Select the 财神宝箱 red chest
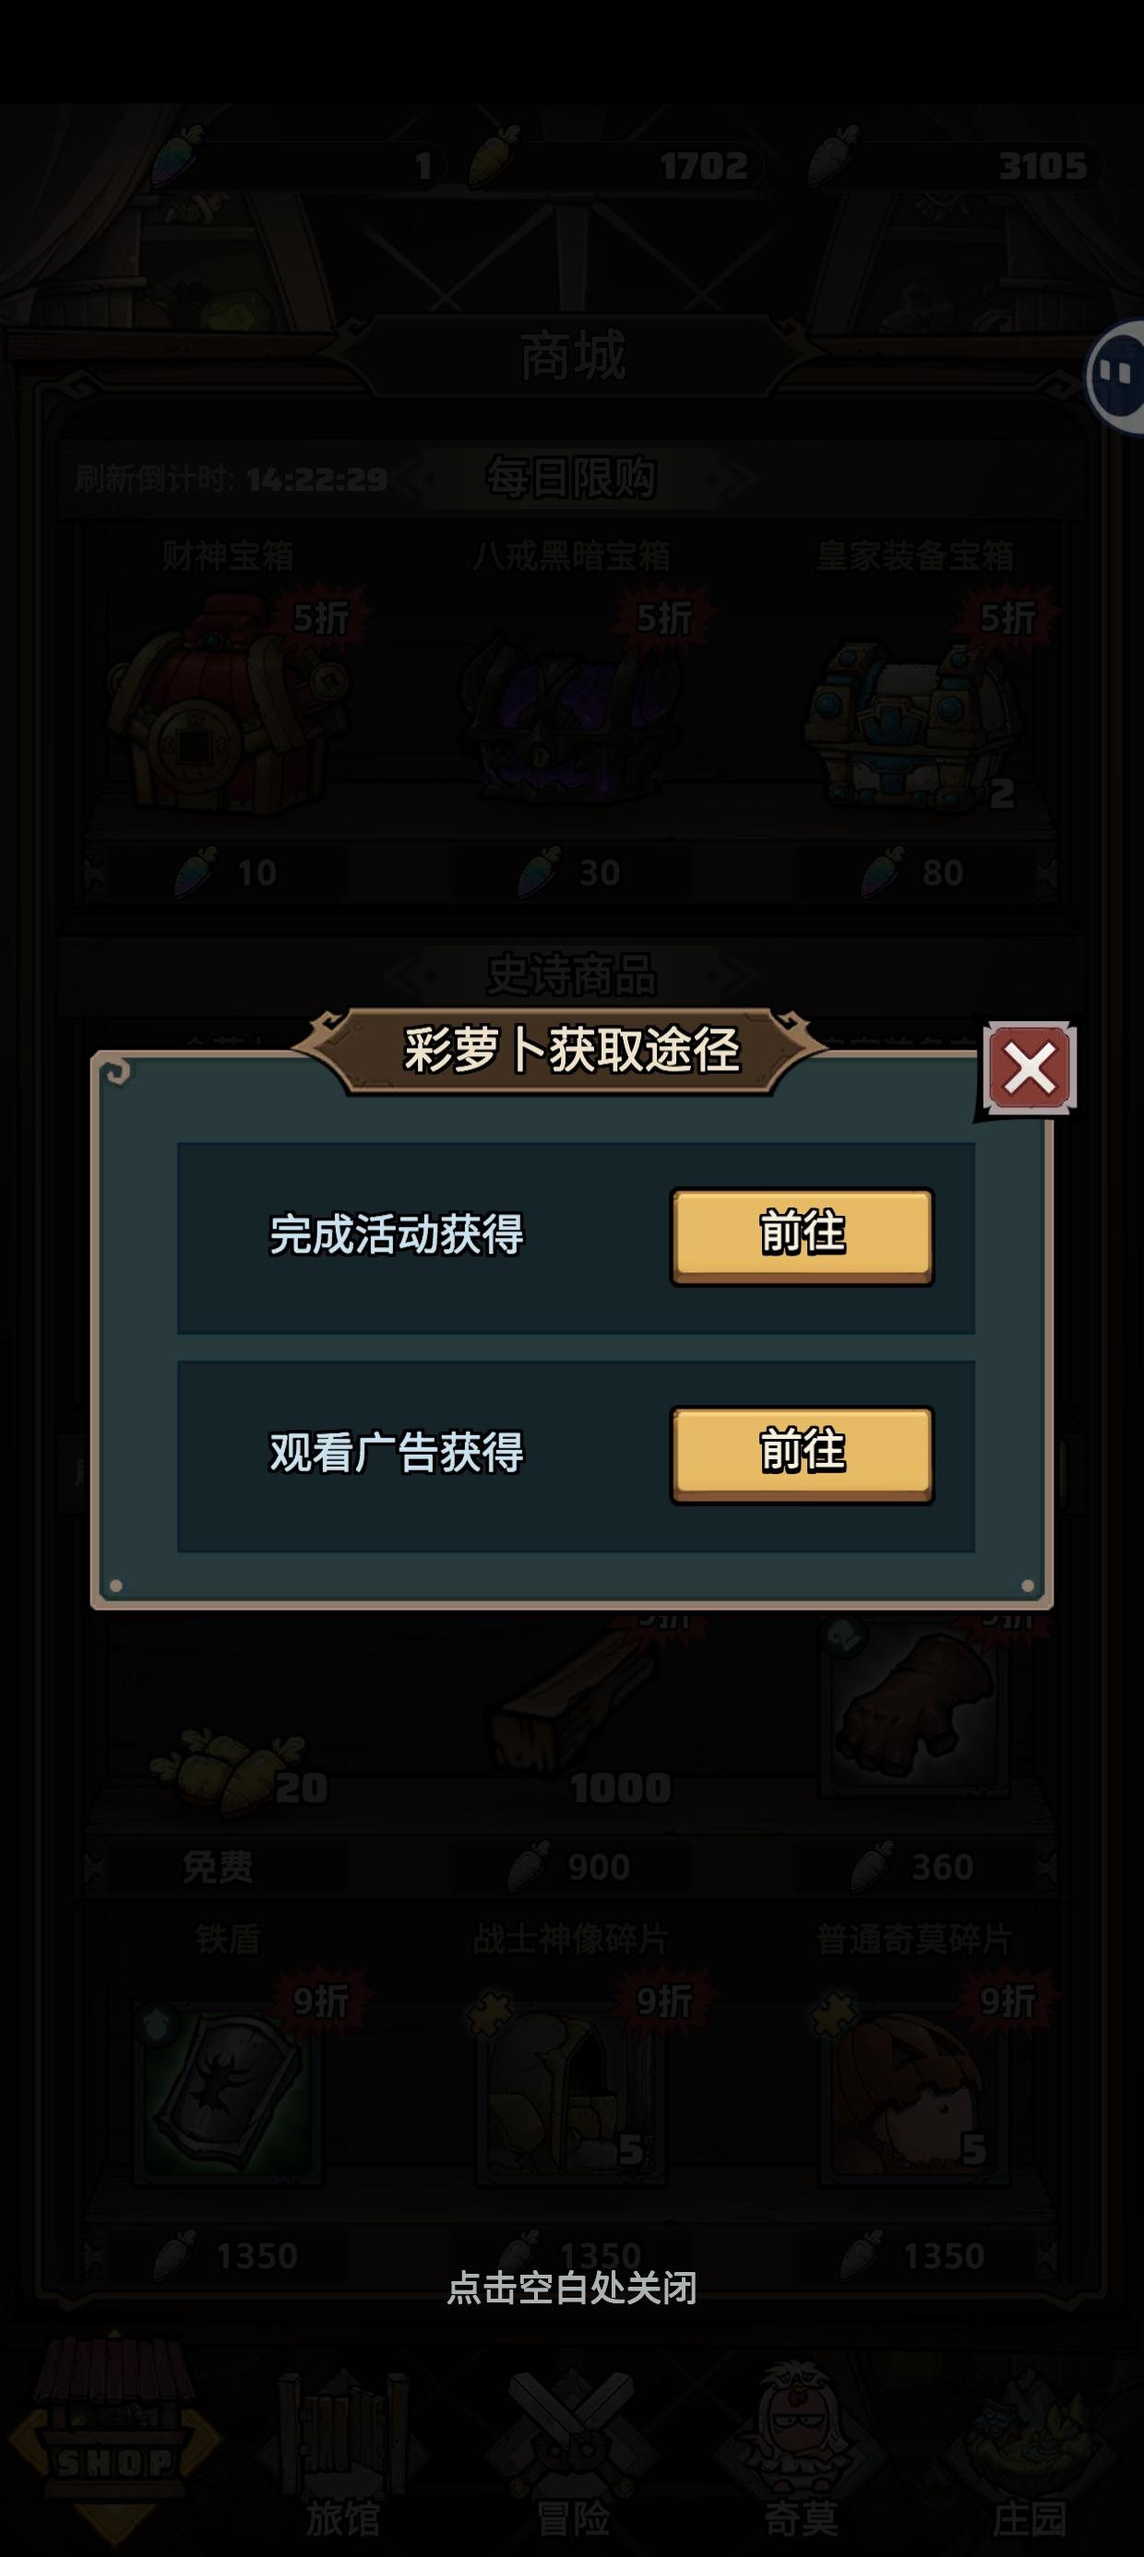Screen dimensions: 1144x2557 (x=231, y=705)
